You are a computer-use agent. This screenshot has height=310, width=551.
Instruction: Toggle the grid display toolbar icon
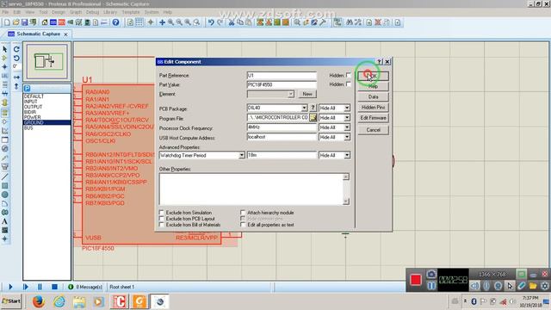click(139, 22)
